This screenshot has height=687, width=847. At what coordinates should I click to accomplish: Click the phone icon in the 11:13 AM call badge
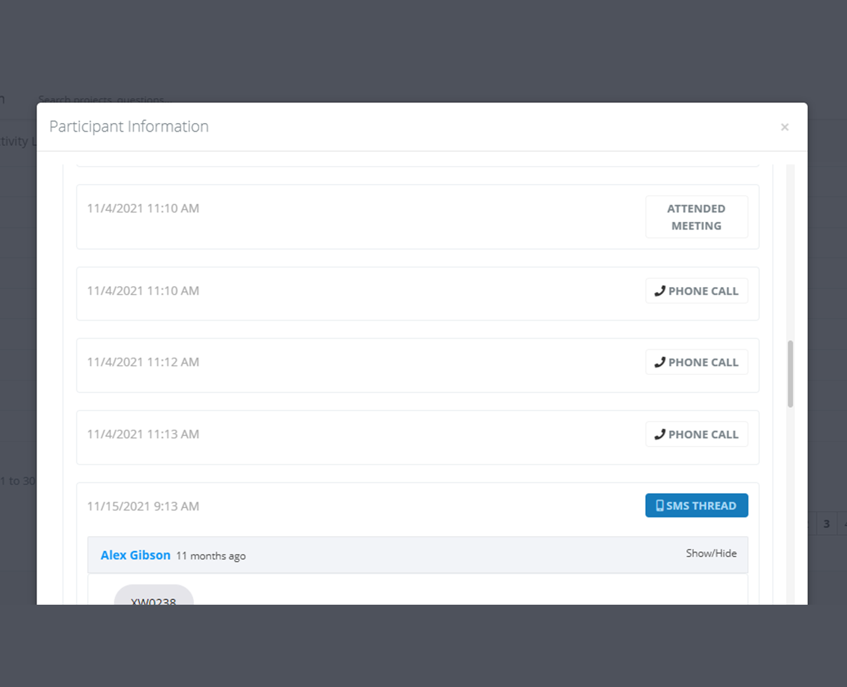660,434
